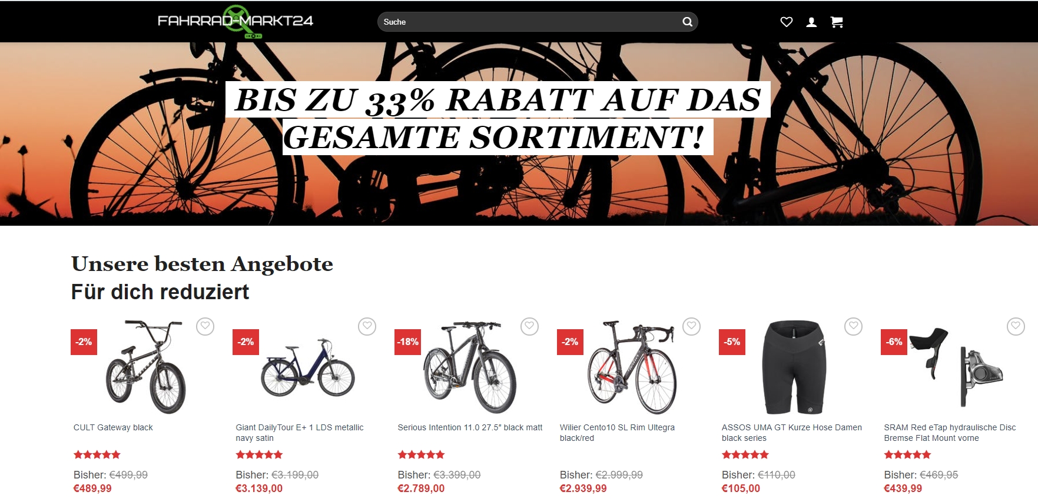Focus the Suche search field
The height and width of the screenshot is (502, 1038).
(x=529, y=22)
